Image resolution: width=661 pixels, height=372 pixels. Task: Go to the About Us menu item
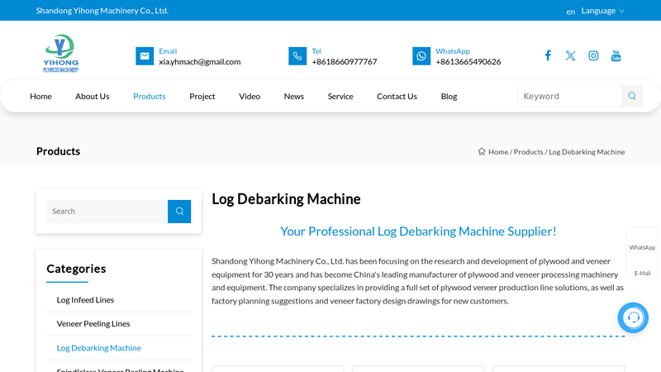tap(93, 96)
